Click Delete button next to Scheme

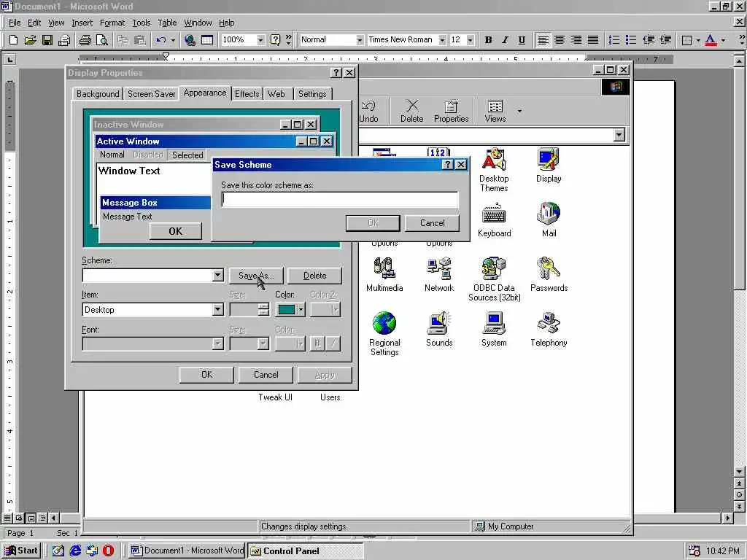tap(314, 275)
